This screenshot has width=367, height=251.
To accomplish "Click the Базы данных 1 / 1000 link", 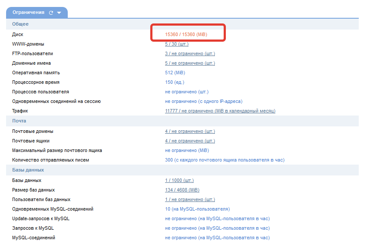I will pos(179,181).
